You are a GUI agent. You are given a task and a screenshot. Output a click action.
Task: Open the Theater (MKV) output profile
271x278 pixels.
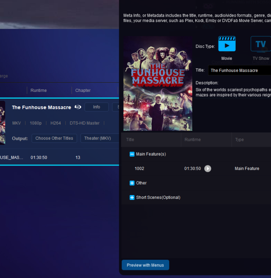coord(100,138)
